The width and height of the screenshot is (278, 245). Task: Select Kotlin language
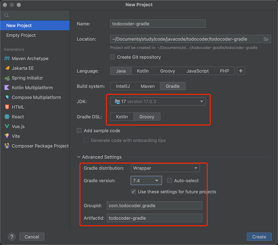(143, 71)
